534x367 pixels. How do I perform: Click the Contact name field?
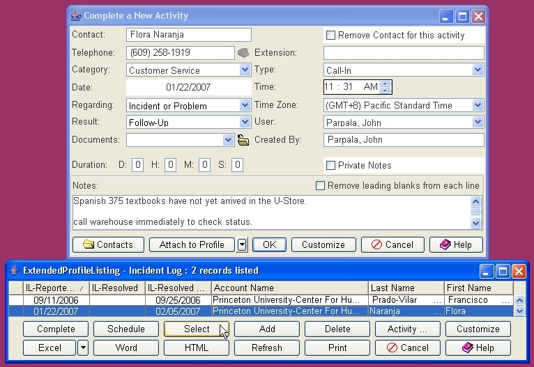(189, 35)
